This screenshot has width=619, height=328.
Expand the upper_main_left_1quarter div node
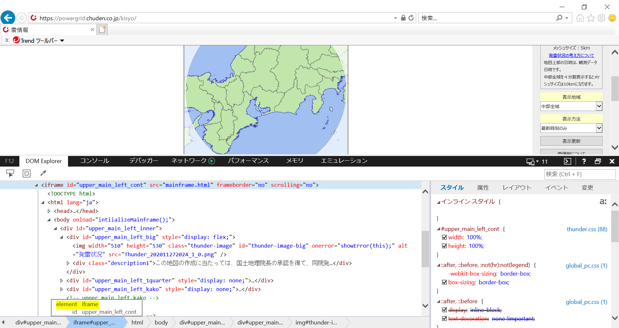[62, 281]
